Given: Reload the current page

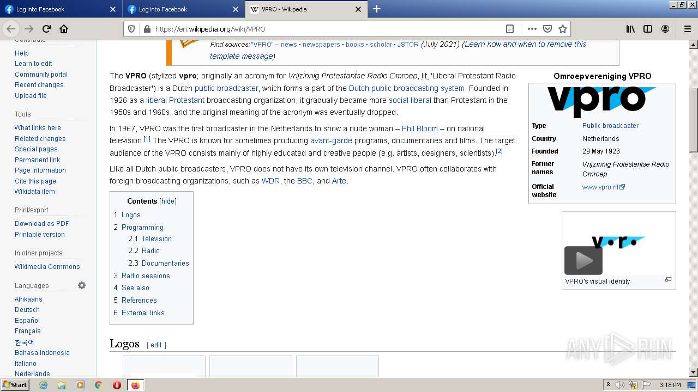Looking at the screenshot, I should (46, 29).
